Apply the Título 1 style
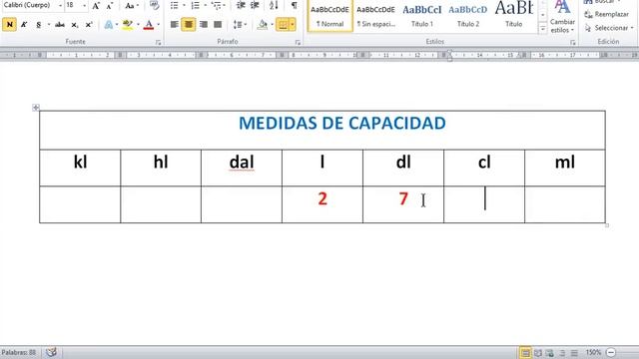639x359 pixels. tap(421, 16)
